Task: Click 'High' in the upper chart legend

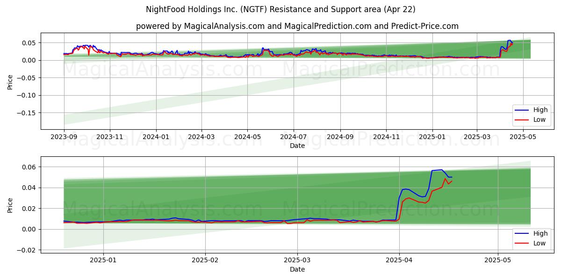Action: [540, 110]
